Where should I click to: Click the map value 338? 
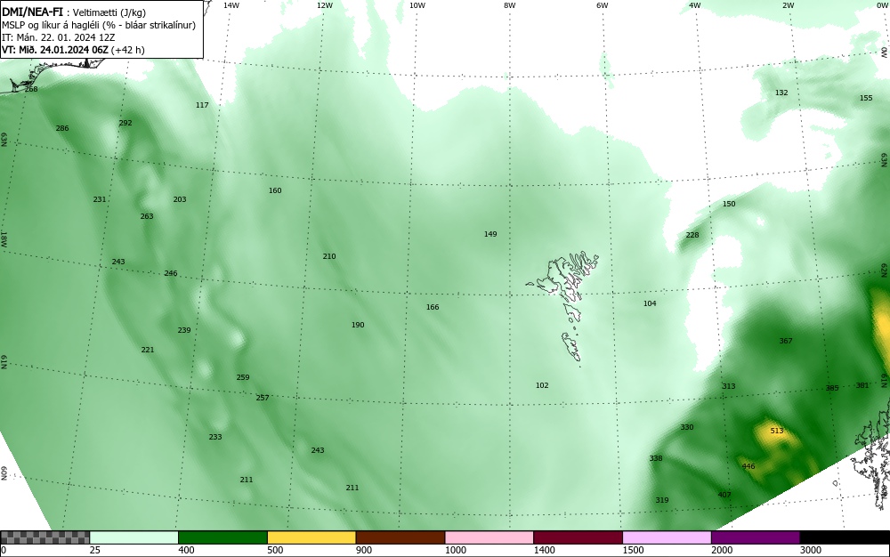tap(656, 458)
